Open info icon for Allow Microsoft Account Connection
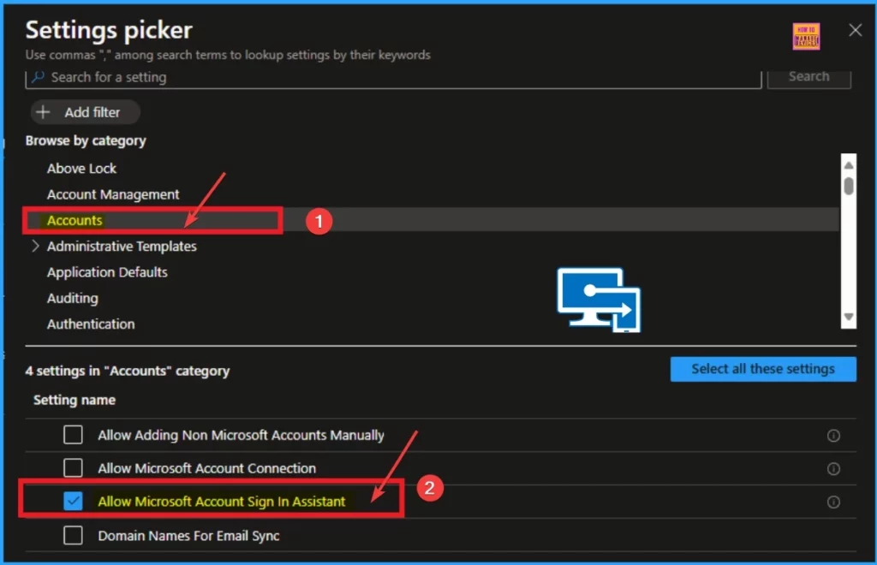 pos(833,469)
